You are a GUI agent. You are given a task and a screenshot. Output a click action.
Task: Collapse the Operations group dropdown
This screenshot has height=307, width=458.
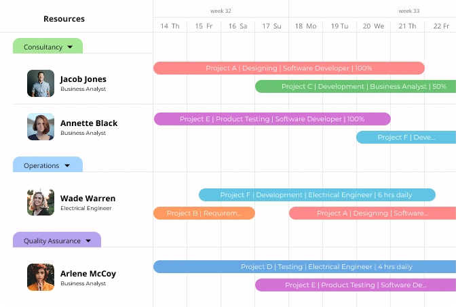(x=66, y=165)
